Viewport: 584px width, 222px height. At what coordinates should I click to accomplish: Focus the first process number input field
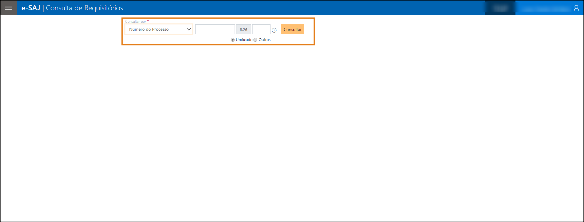(x=215, y=29)
